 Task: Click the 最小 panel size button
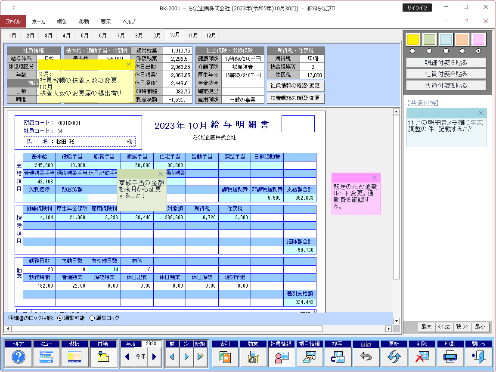tap(480, 327)
